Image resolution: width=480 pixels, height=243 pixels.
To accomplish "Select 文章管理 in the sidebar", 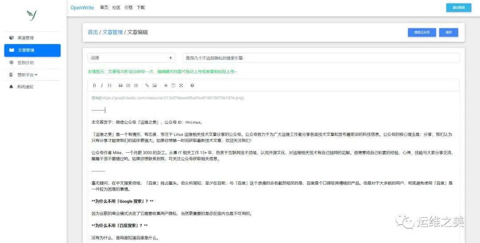I will 32,50.
